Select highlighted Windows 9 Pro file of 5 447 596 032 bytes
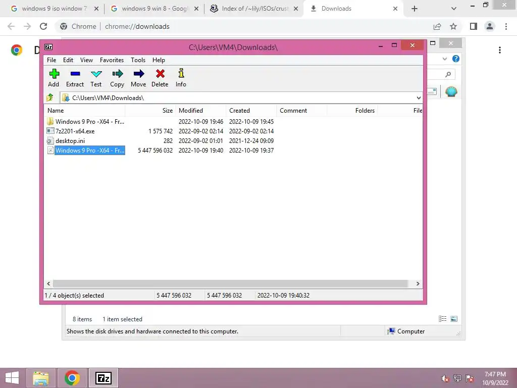 [86, 150]
